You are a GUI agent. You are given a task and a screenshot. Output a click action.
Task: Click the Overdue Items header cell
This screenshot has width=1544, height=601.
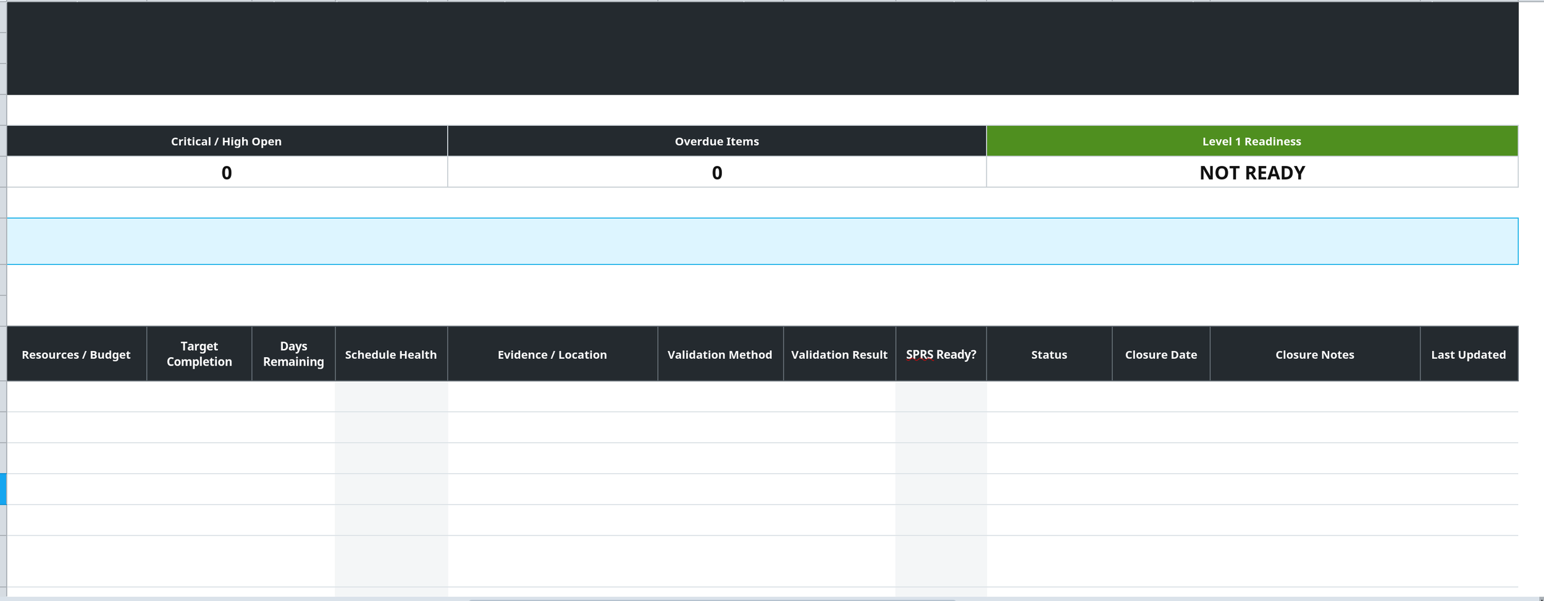(716, 141)
